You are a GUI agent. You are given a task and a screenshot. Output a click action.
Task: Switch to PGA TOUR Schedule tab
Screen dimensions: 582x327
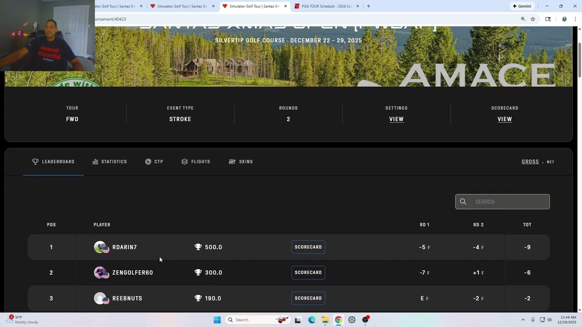324,6
